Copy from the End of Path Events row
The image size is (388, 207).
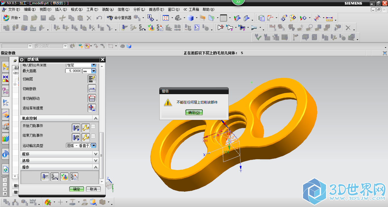pos(76,138)
